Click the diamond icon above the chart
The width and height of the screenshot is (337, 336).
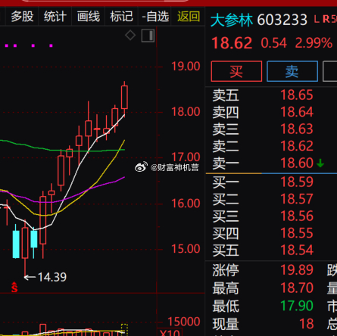tap(130, 35)
